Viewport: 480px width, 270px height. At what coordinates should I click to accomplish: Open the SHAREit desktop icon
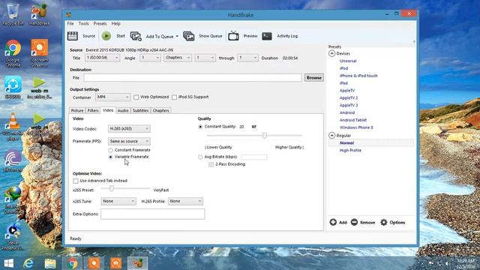[13, 88]
